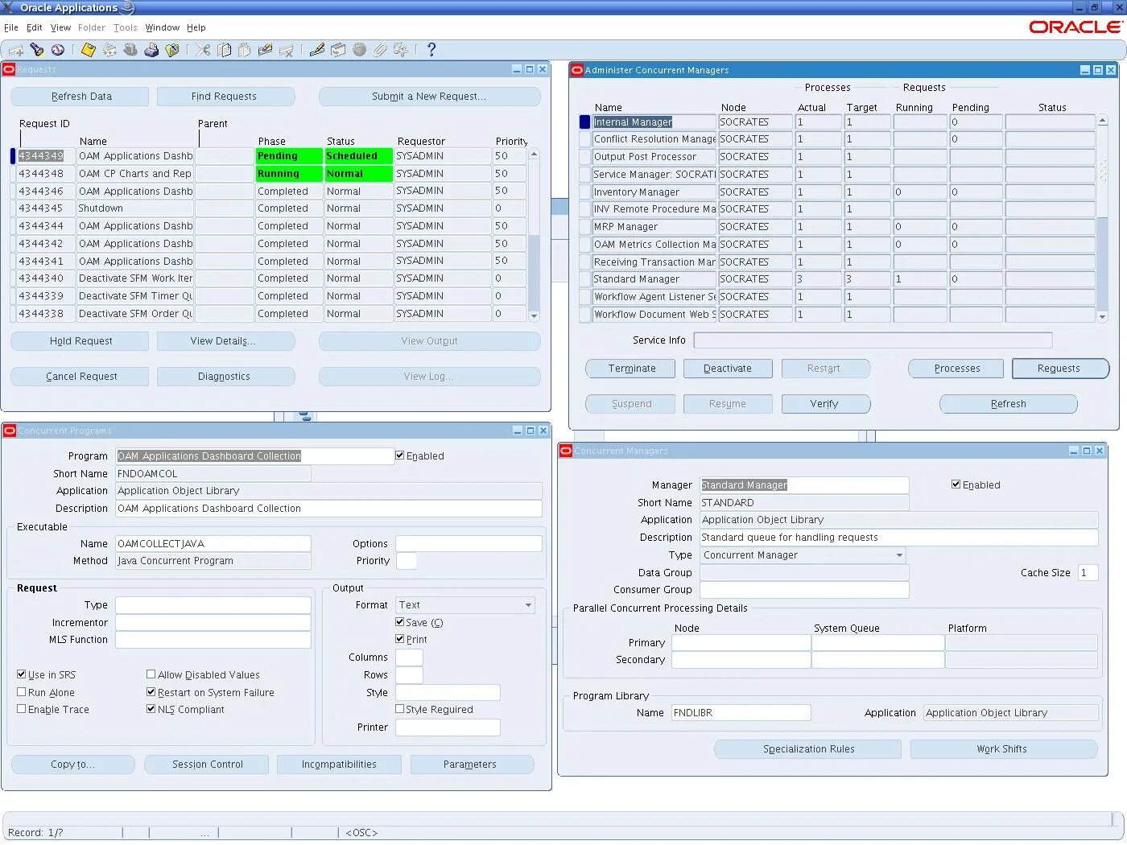This screenshot has width=1127, height=845.
Task: Open Window Help question mark icon
Action: pyautogui.click(x=431, y=50)
